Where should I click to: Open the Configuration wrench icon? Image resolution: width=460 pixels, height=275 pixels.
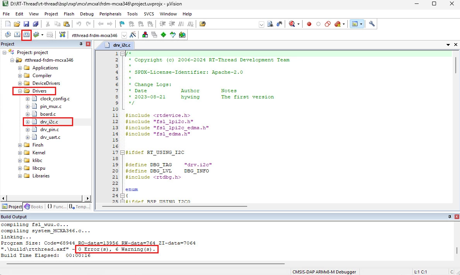(372, 24)
